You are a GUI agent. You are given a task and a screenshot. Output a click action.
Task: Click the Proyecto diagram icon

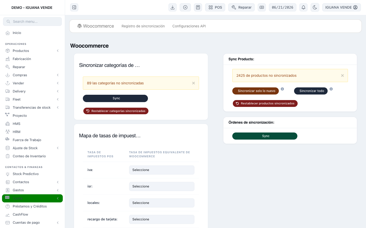coord(7,115)
